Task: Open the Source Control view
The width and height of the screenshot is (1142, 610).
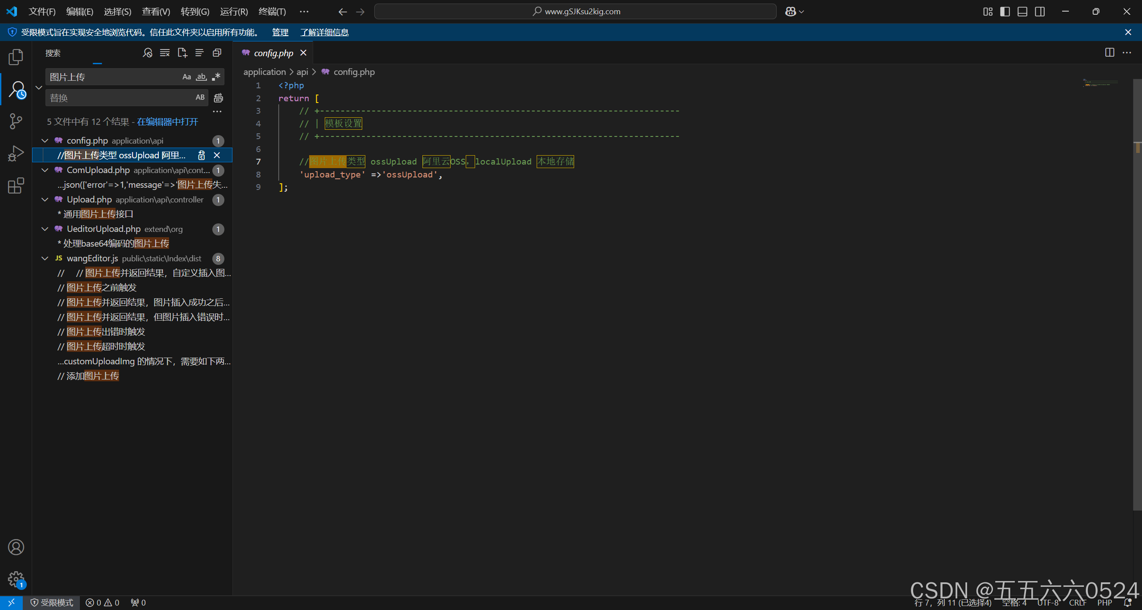Action: pos(16,121)
